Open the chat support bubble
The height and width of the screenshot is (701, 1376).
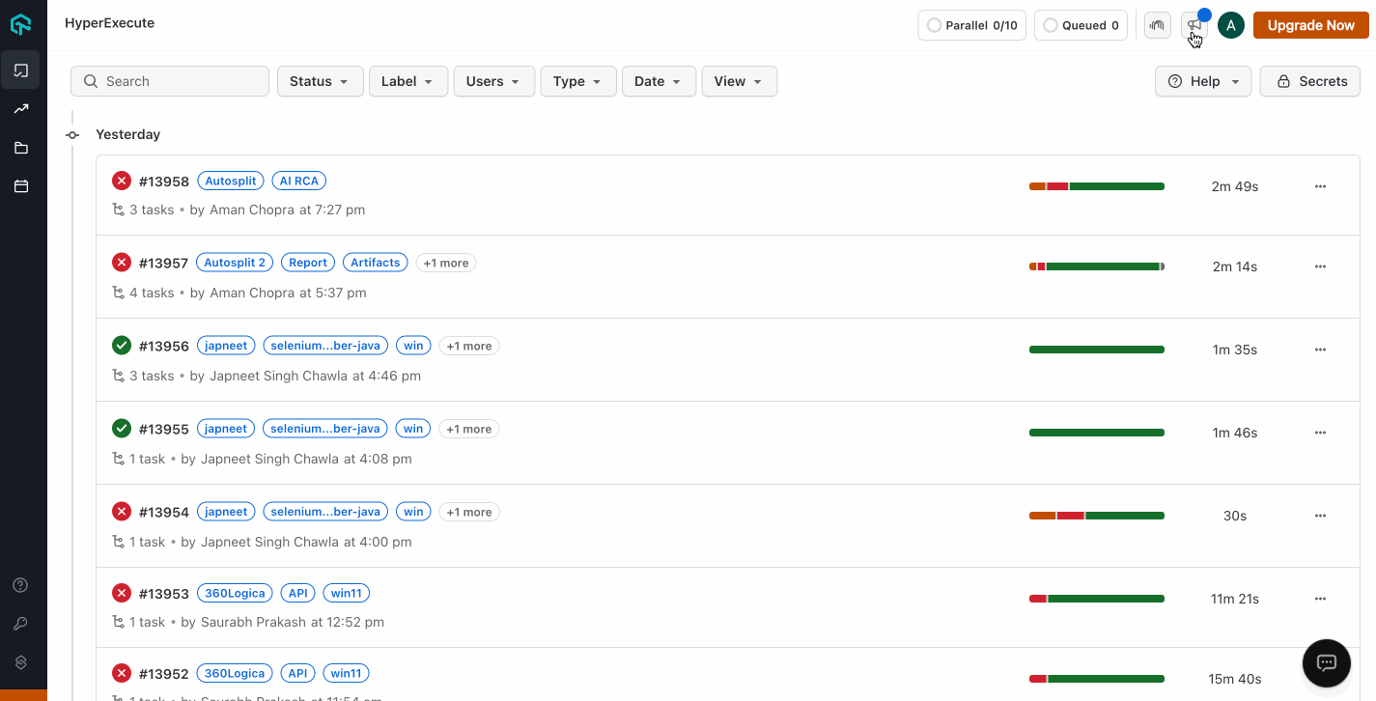1327,662
